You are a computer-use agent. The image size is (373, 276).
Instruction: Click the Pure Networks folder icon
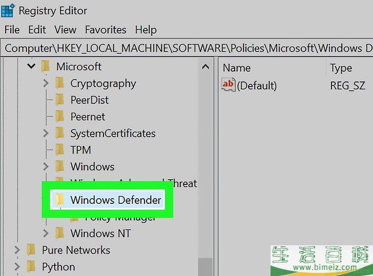(31, 250)
